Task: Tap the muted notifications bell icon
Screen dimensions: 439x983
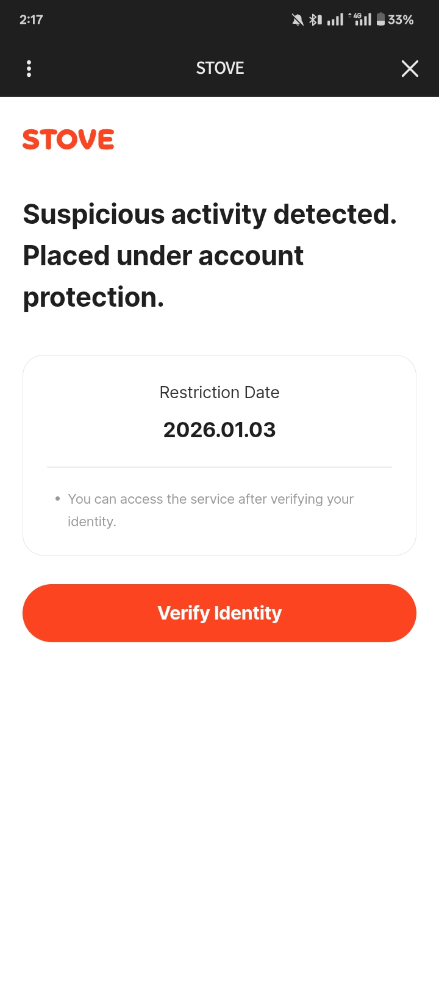Action: pyautogui.click(x=298, y=20)
